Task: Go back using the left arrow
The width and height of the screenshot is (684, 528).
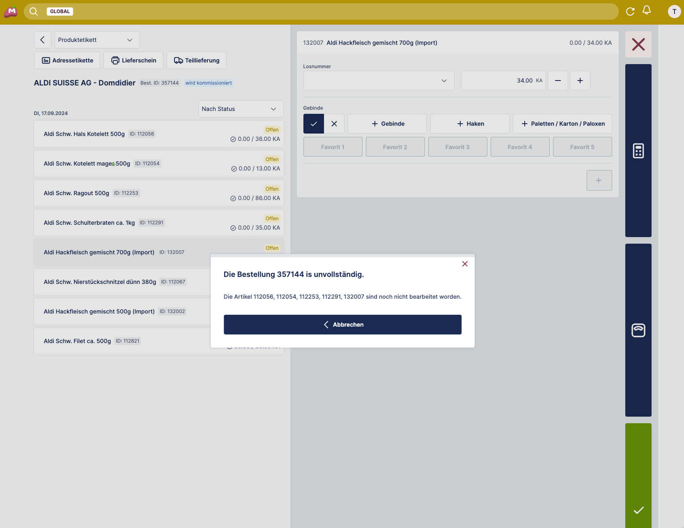Action: click(x=43, y=40)
